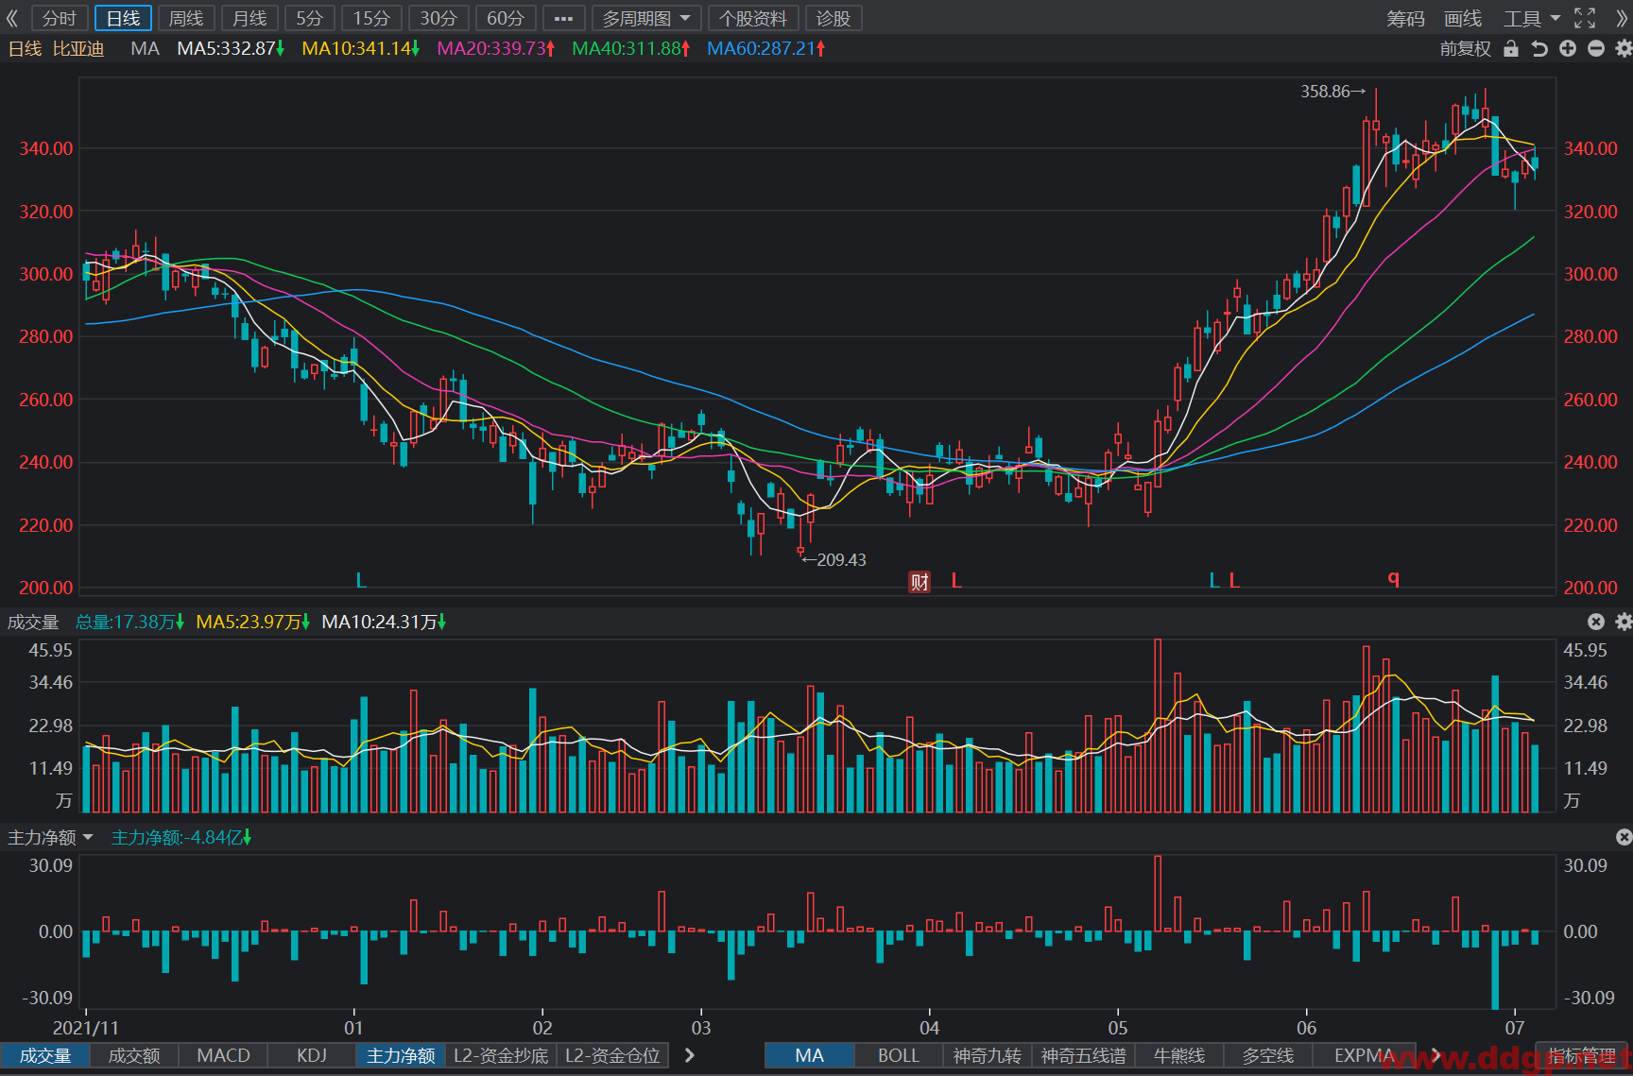The height and width of the screenshot is (1076, 1633).
Task: Switch to 60分 minute chart
Action: coord(506,18)
